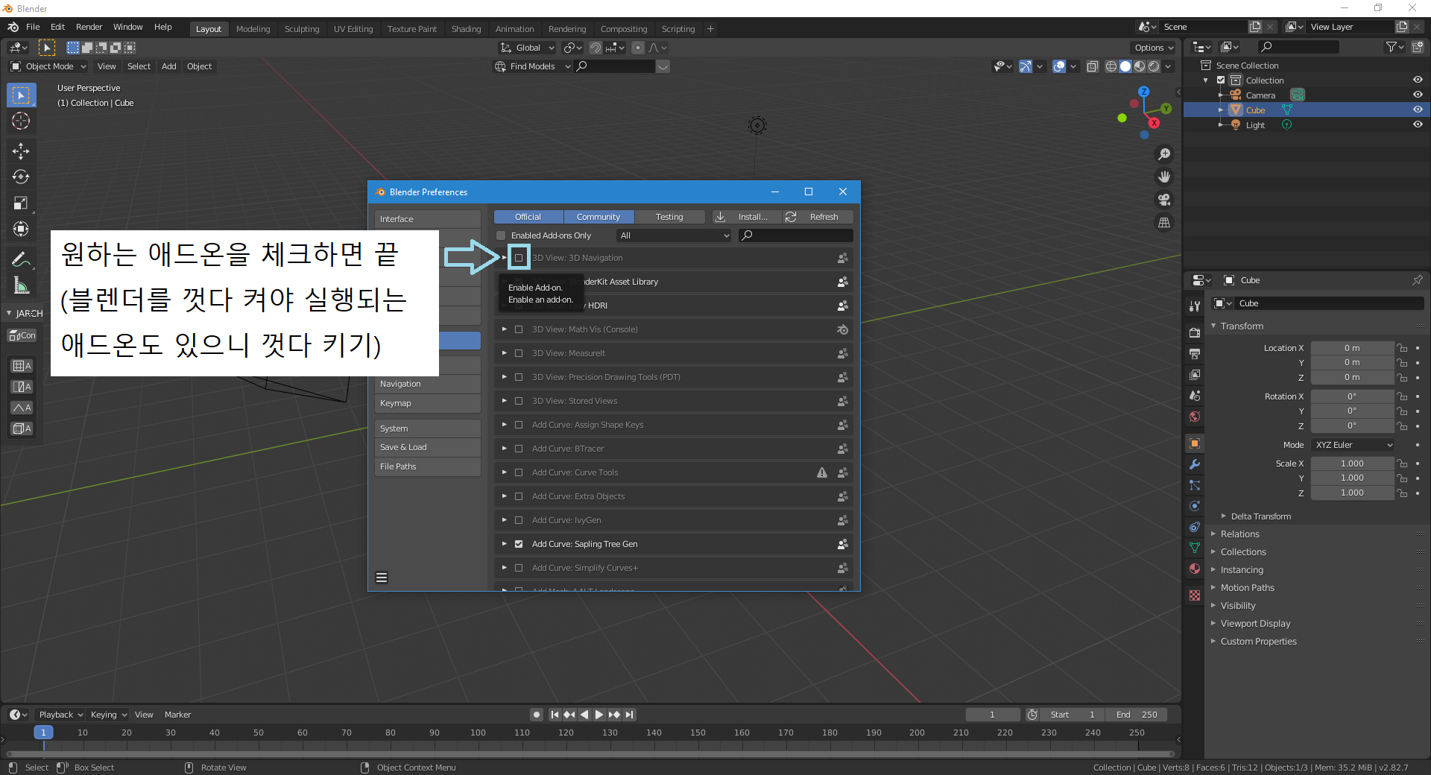The image size is (1431, 775).
Task: Select wireframe viewport shading
Action: 1111,66
